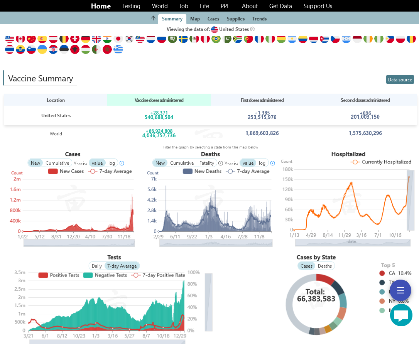Switch Deaths chart to Fatality

206,163
